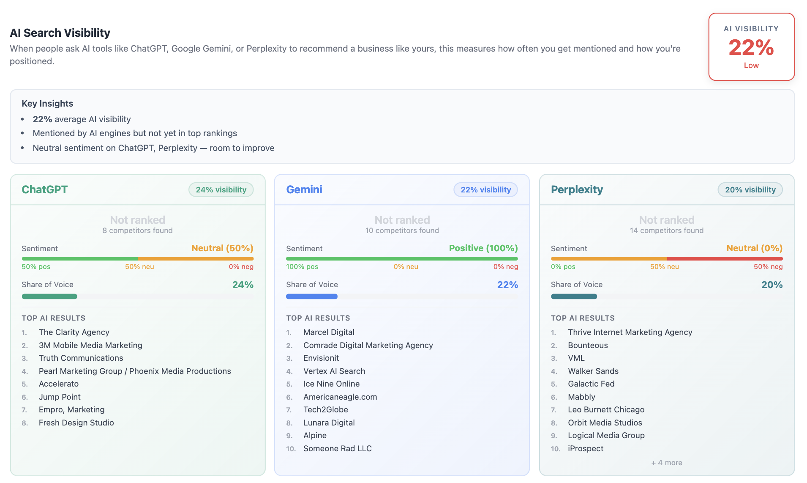807x483 pixels.
Task: Click '50% neg' label in Perplexity
Action: [768, 267]
